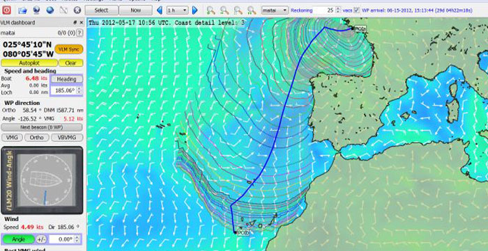
Task: Click the VLM Sync button
Action: tap(69, 49)
